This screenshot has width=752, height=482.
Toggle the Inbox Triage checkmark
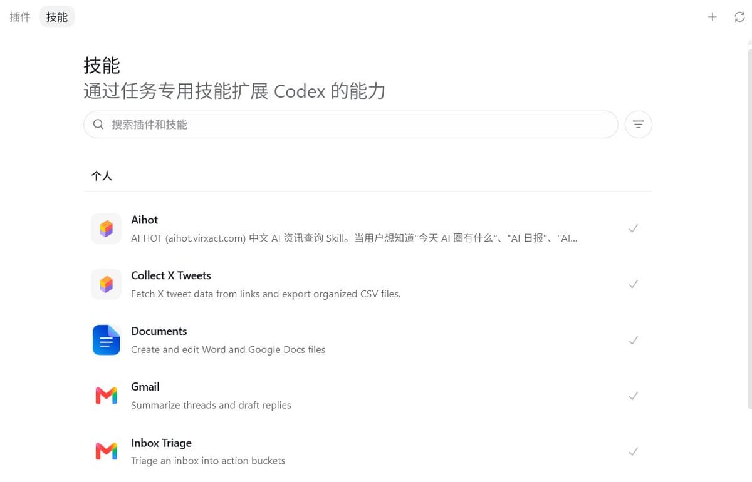[634, 451]
